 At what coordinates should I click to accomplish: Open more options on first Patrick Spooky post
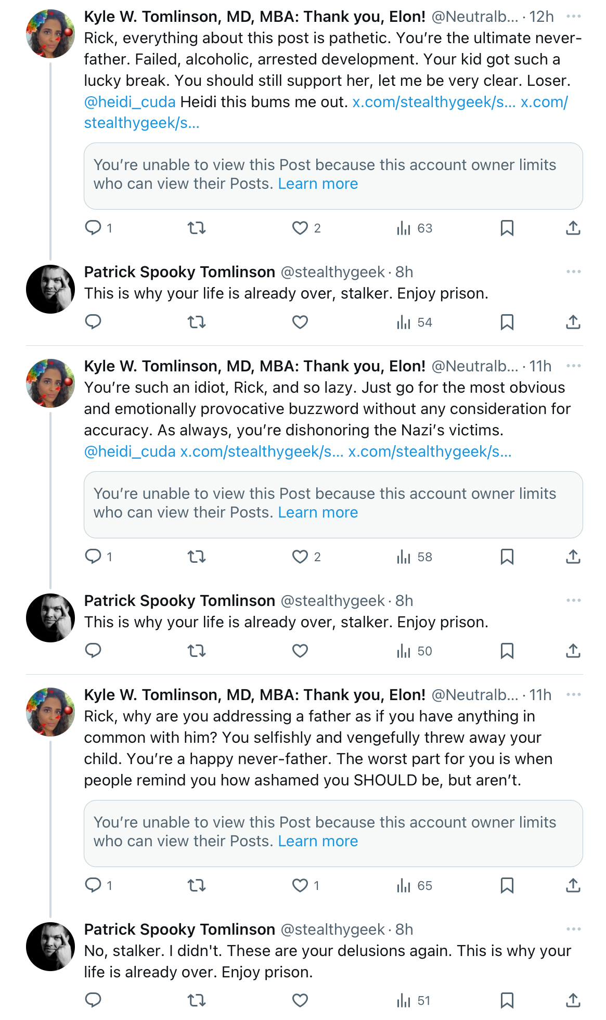[x=573, y=272]
